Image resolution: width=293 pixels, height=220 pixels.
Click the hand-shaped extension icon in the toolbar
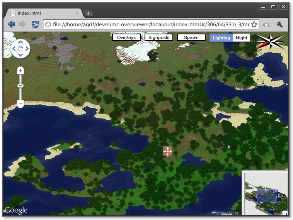(266, 24)
